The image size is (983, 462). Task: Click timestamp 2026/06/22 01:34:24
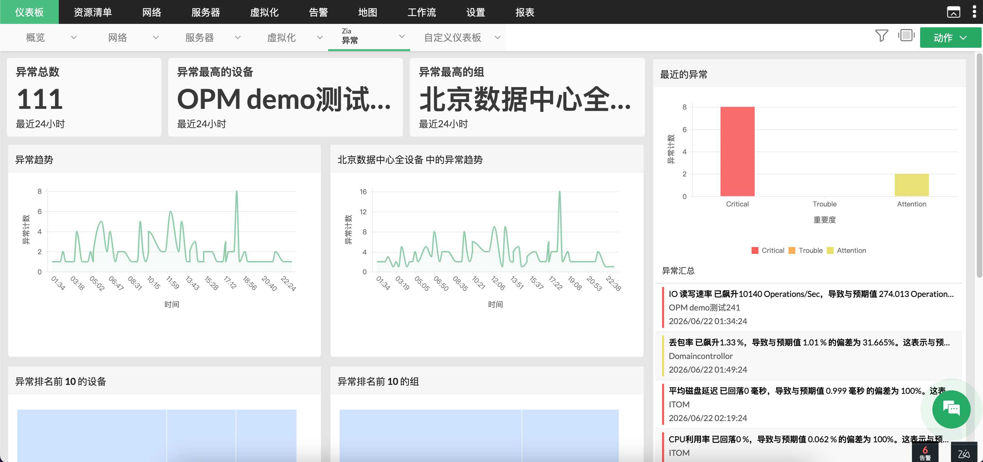pos(708,321)
